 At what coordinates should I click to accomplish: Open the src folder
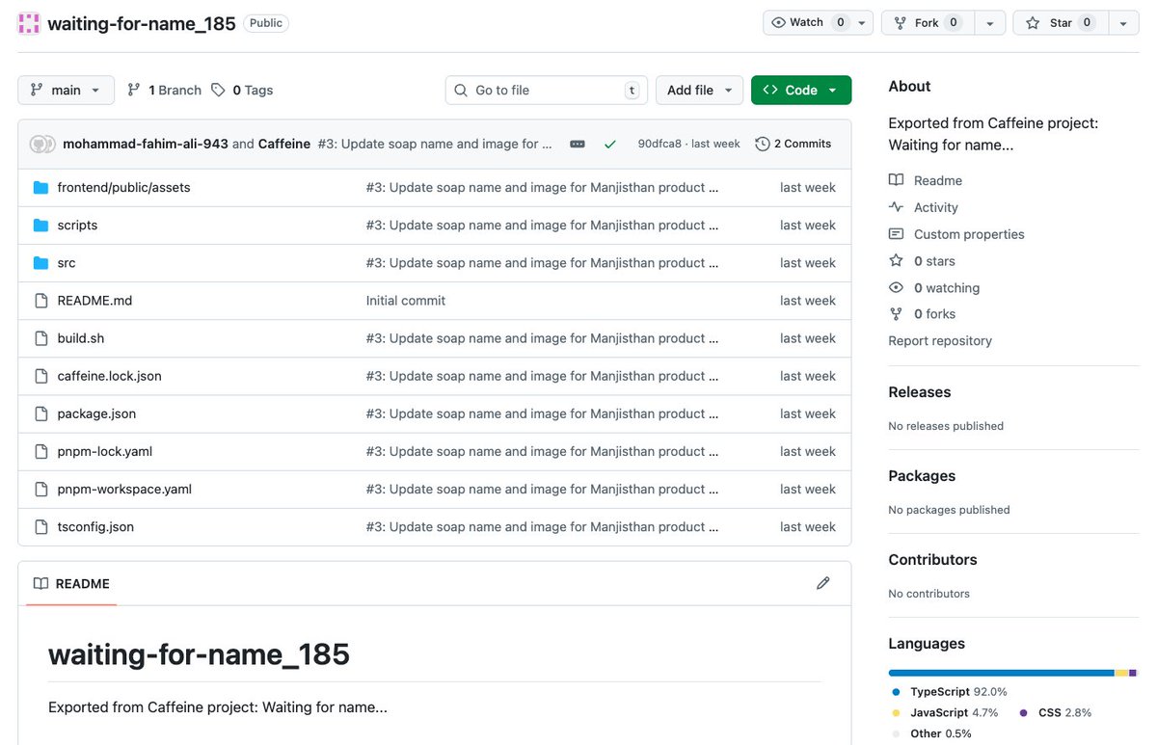pos(67,262)
